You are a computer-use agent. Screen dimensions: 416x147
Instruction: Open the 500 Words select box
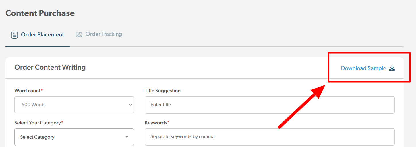pyautogui.click(x=74, y=105)
